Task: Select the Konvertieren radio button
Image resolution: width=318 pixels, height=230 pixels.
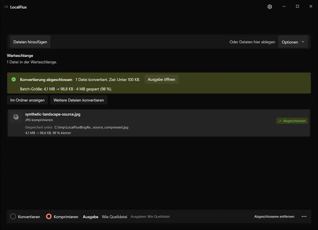Action: pos(13,217)
